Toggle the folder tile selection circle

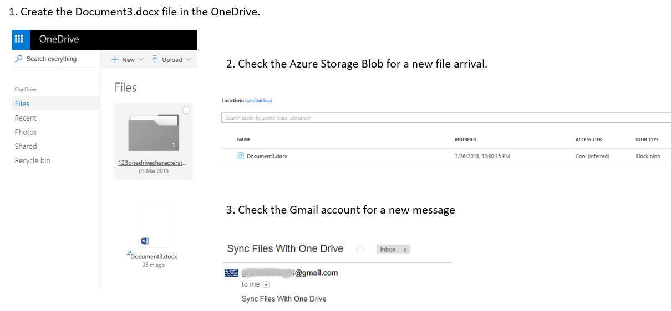(186, 110)
